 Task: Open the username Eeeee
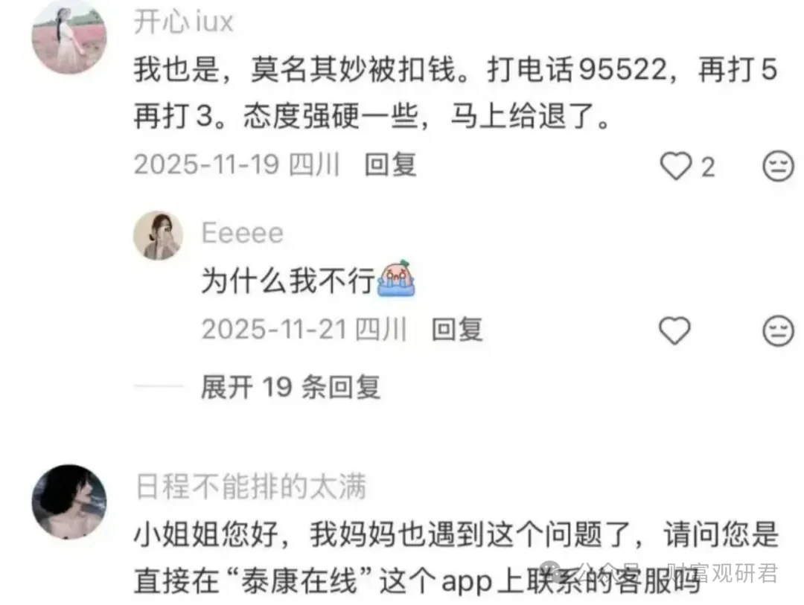pos(242,233)
